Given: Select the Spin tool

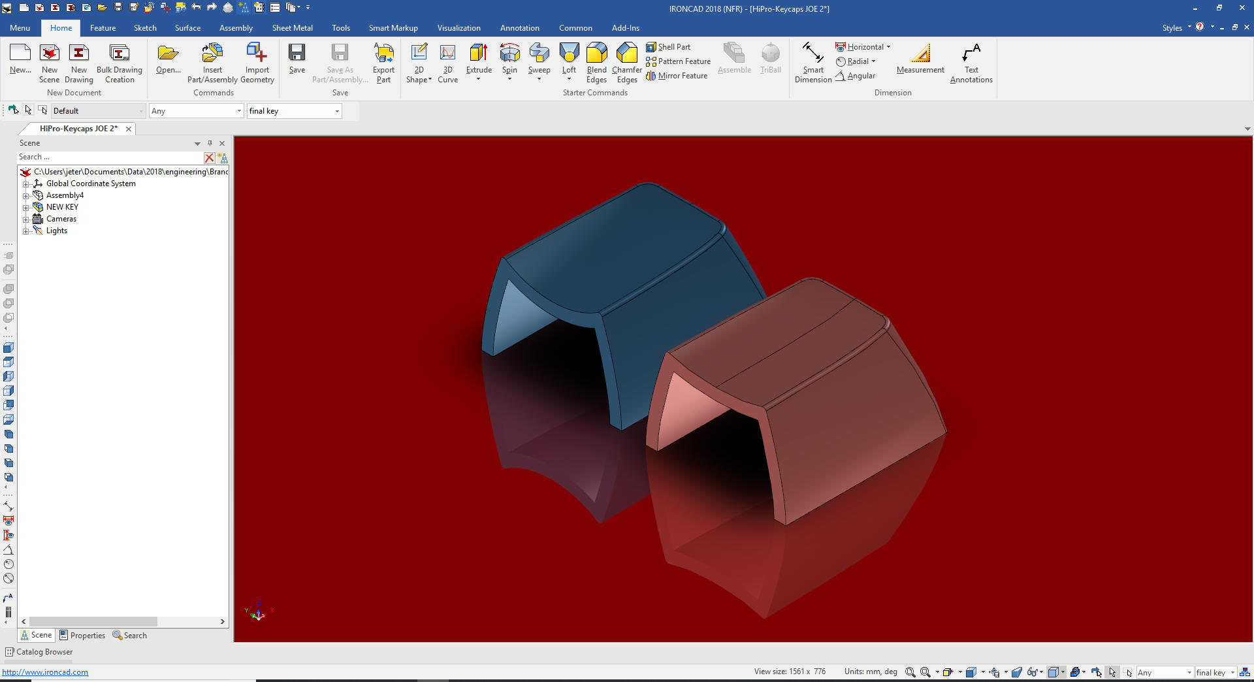Looking at the screenshot, I should pyautogui.click(x=509, y=54).
